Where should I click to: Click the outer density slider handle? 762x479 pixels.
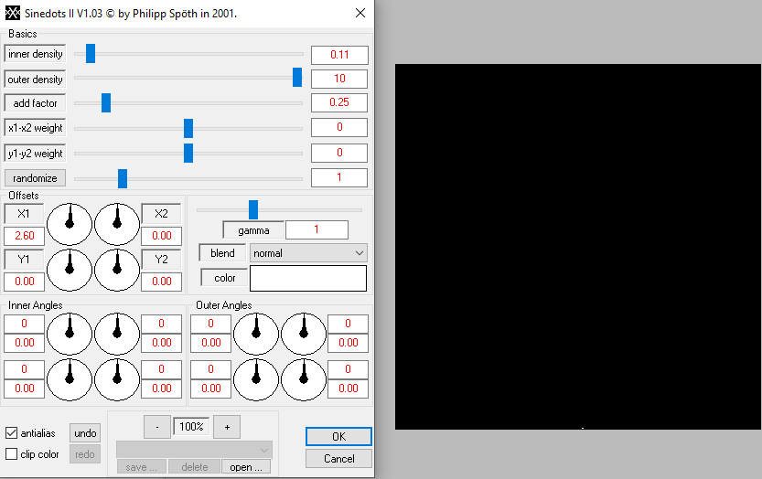click(x=297, y=78)
